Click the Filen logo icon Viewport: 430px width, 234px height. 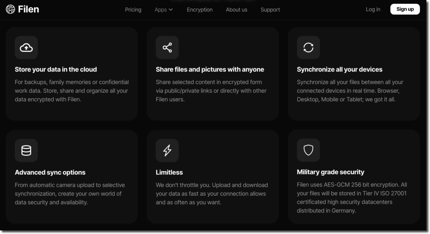pos(10,9)
